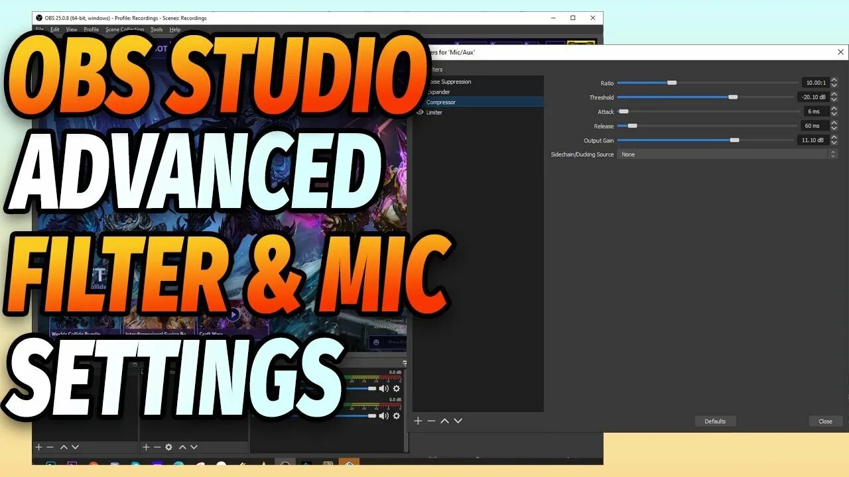Image resolution: width=849 pixels, height=477 pixels.
Task: Move selected filter up in the Filters list
Action: click(444, 421)
